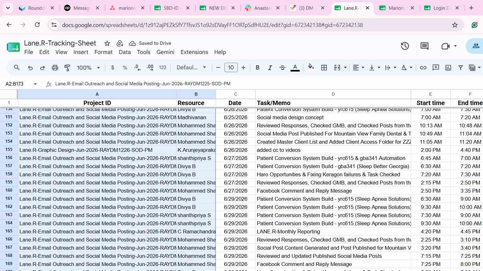Screen dimensions: 483x271
Task: Click the create a filter funnel icon
Action: [460, 67]
